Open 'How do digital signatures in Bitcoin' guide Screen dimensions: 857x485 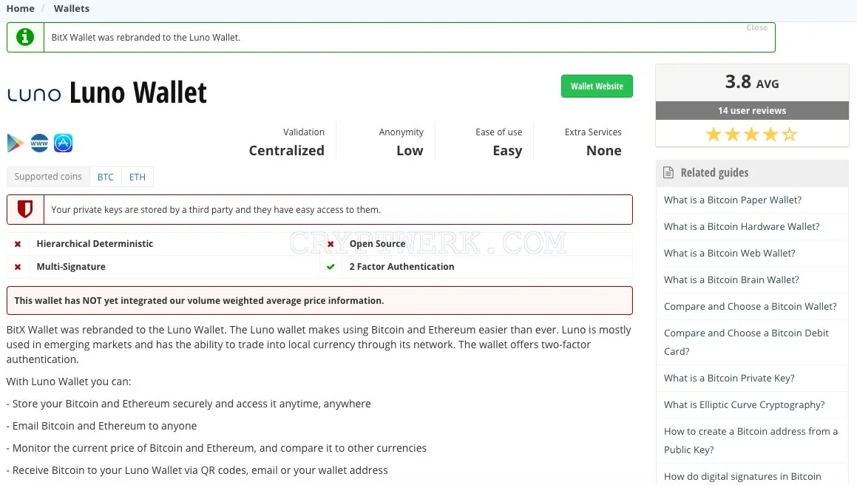click(742, 477)
